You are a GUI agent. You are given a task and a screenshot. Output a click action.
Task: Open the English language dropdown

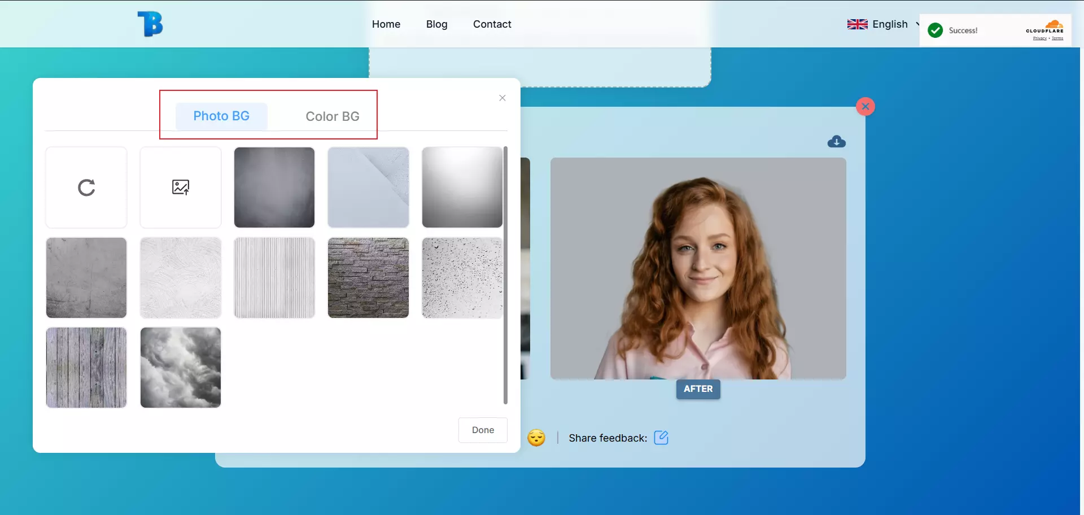click(884, 24)
